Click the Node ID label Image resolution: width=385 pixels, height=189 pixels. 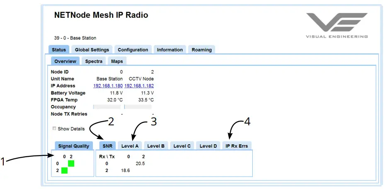coord(60,72)
